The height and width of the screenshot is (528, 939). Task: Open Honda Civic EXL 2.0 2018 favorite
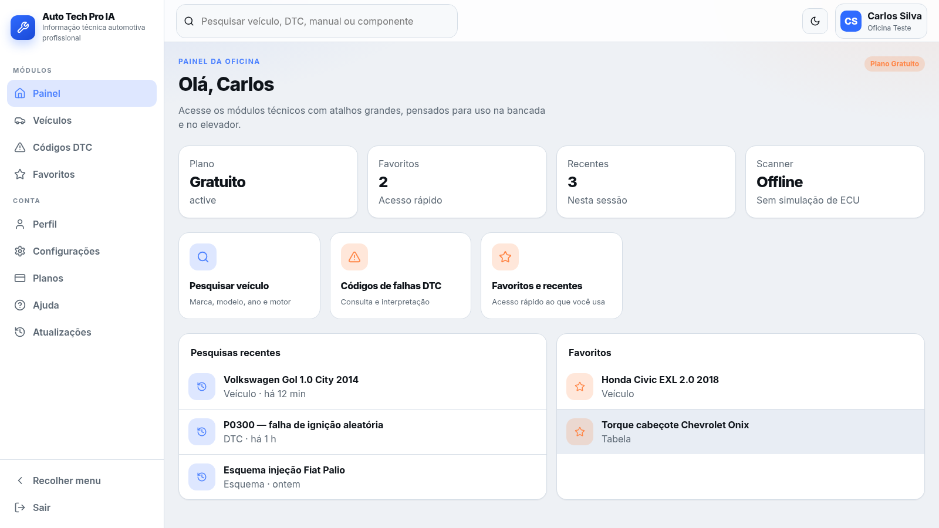(x=741, y=387)
